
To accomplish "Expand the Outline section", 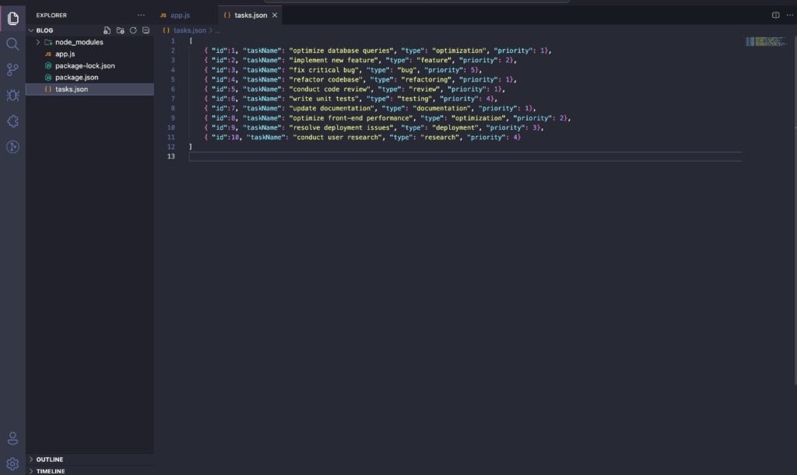I will [49, 459].
